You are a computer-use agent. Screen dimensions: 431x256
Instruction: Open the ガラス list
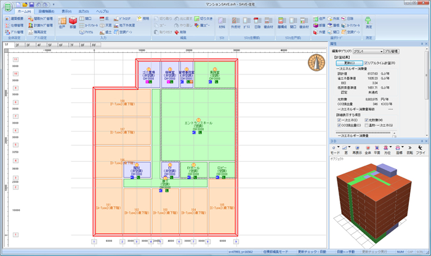[x=246, y=23]
